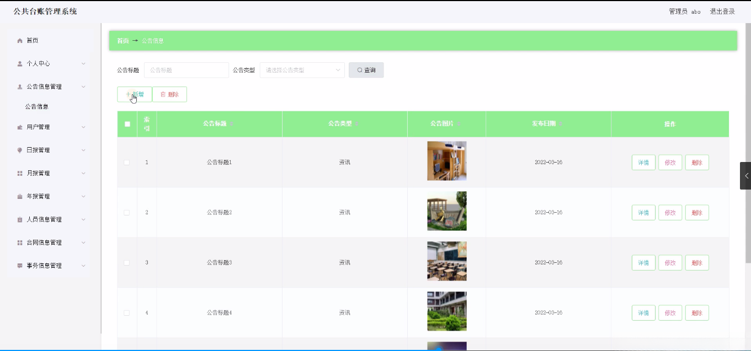Viewport: 751px width, 351px height.
Task: Click 修改 for 公告标题3
Action: pos(670,263)
